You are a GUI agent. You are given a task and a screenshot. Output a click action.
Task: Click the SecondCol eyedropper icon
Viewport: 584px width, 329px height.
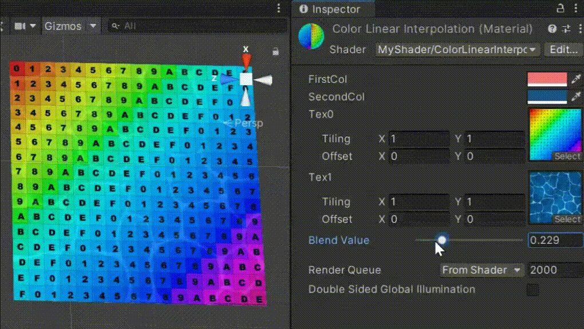[x=577, y=97]
